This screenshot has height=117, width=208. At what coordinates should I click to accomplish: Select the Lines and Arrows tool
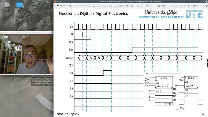pyautogui.click(x=170, y=6)
